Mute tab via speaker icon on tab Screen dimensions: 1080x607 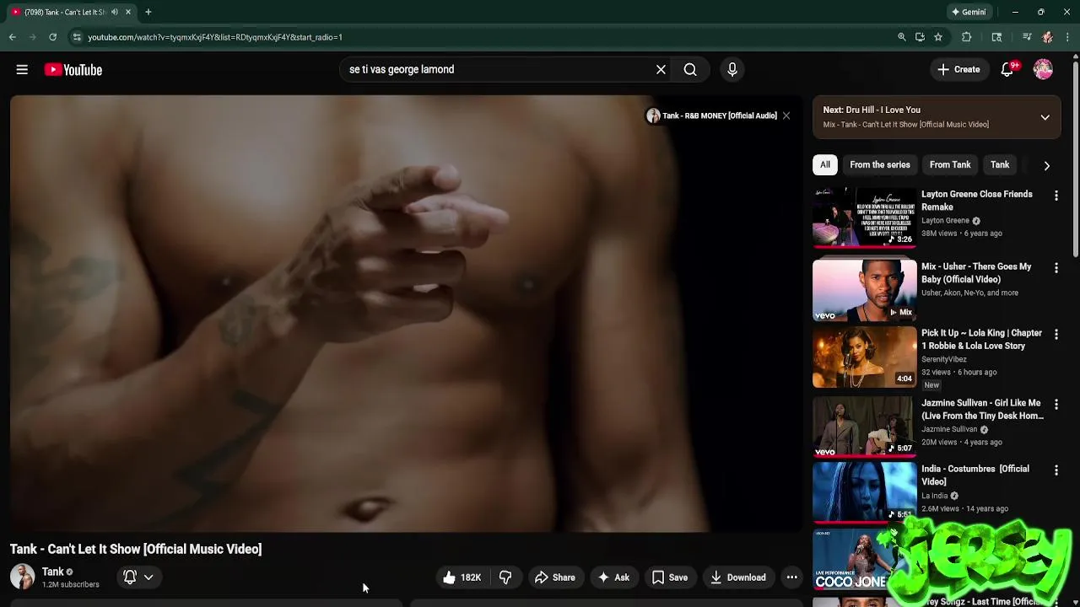pyautogui.click(x=115, y=12)
